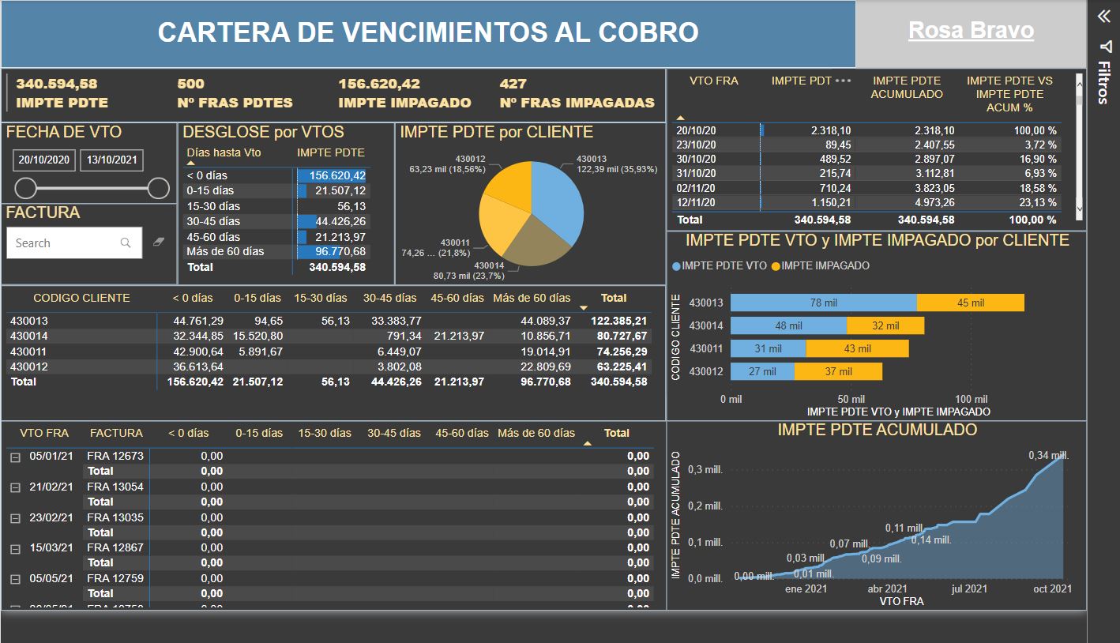This screenshot has width=1120, height=643.
Task: Click the start date field 20/10/2020
Action: point(44,160)
